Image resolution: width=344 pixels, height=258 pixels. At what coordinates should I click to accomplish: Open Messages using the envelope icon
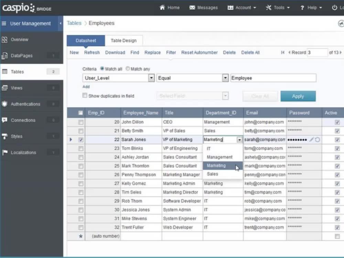click(x=203, y=7)
